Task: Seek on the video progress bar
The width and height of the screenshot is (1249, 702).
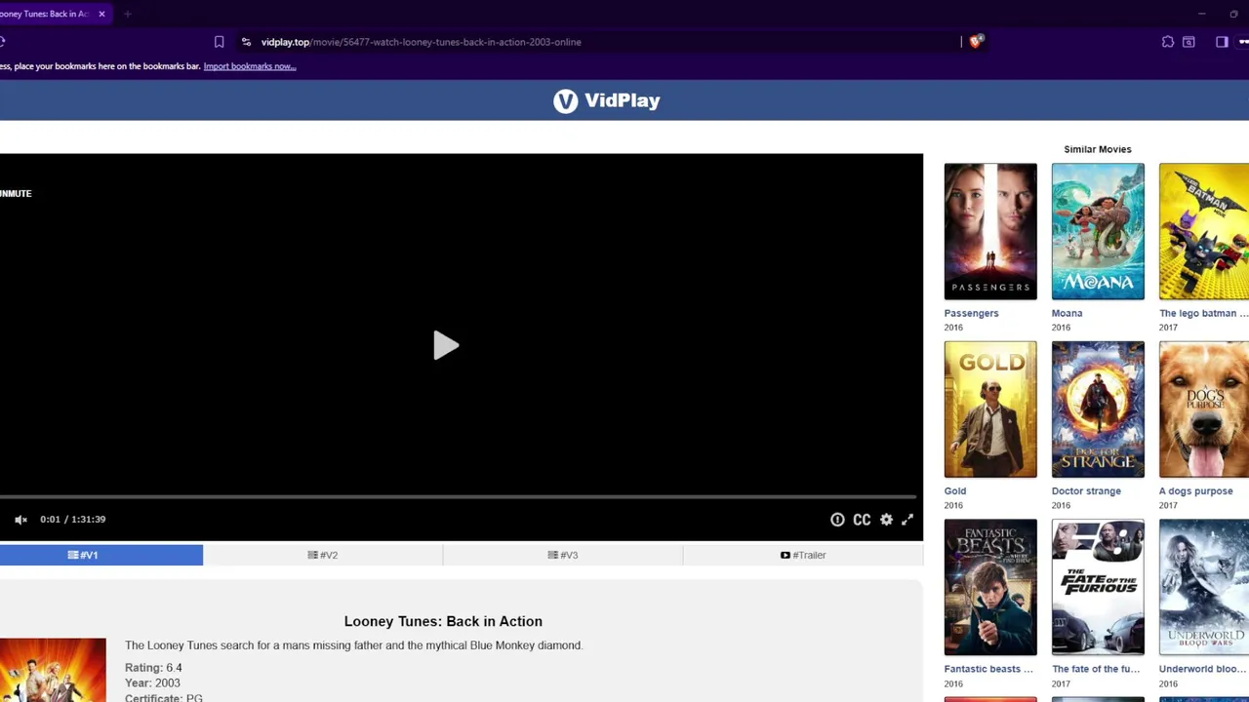Action: click(x=461, y=497)
